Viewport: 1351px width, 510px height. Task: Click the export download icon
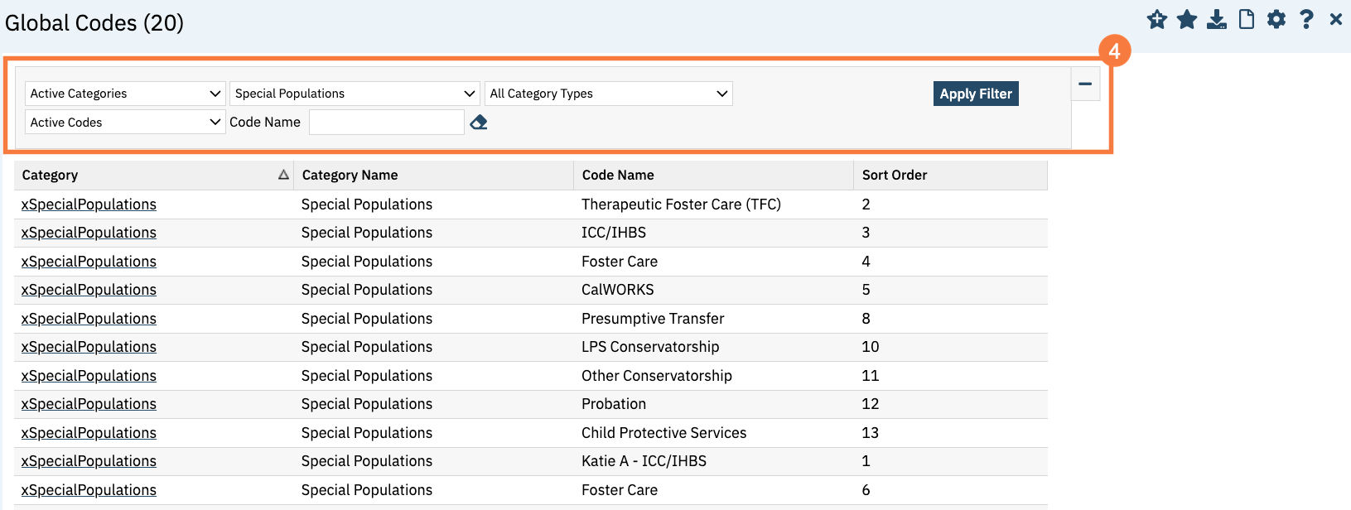[1216, 20]
